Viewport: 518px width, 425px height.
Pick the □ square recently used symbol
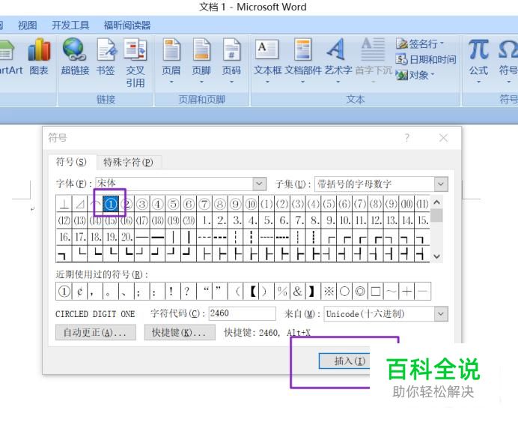[376, 292]
